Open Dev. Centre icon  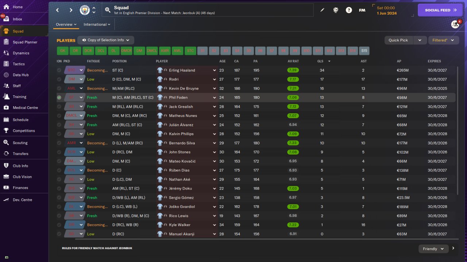click(x=6, y=200)
